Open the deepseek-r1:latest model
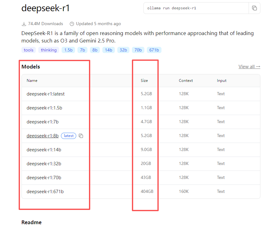Image resolution: width=280 pixels, height=231 pixels. click(x=45, y=94)
